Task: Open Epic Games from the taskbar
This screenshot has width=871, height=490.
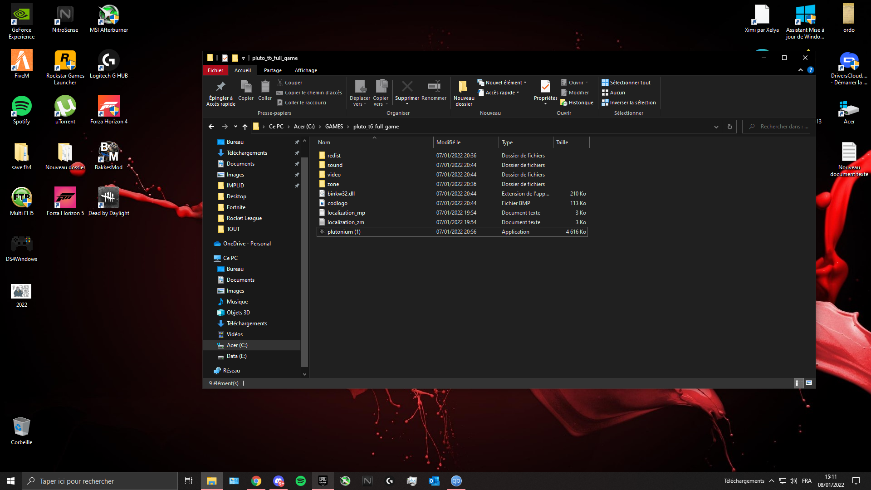Action: click(323, 481)
